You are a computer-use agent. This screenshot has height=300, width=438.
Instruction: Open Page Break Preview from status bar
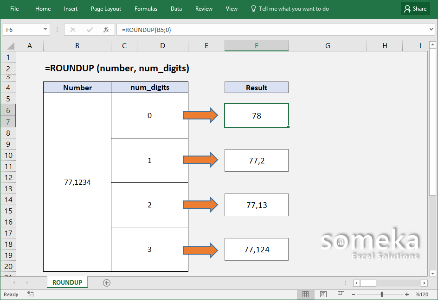point(341,294)
